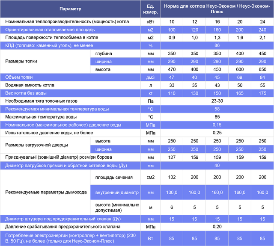Select firebox depth value '450'
This screenshot has width=274, height=246.
pyautogui.click(x=262, y=53)
